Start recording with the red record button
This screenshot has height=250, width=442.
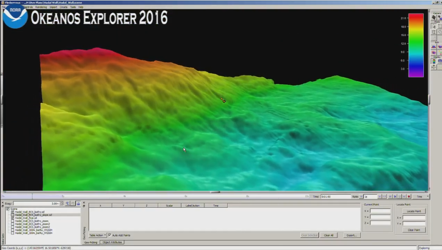click(x=409, y=196)
